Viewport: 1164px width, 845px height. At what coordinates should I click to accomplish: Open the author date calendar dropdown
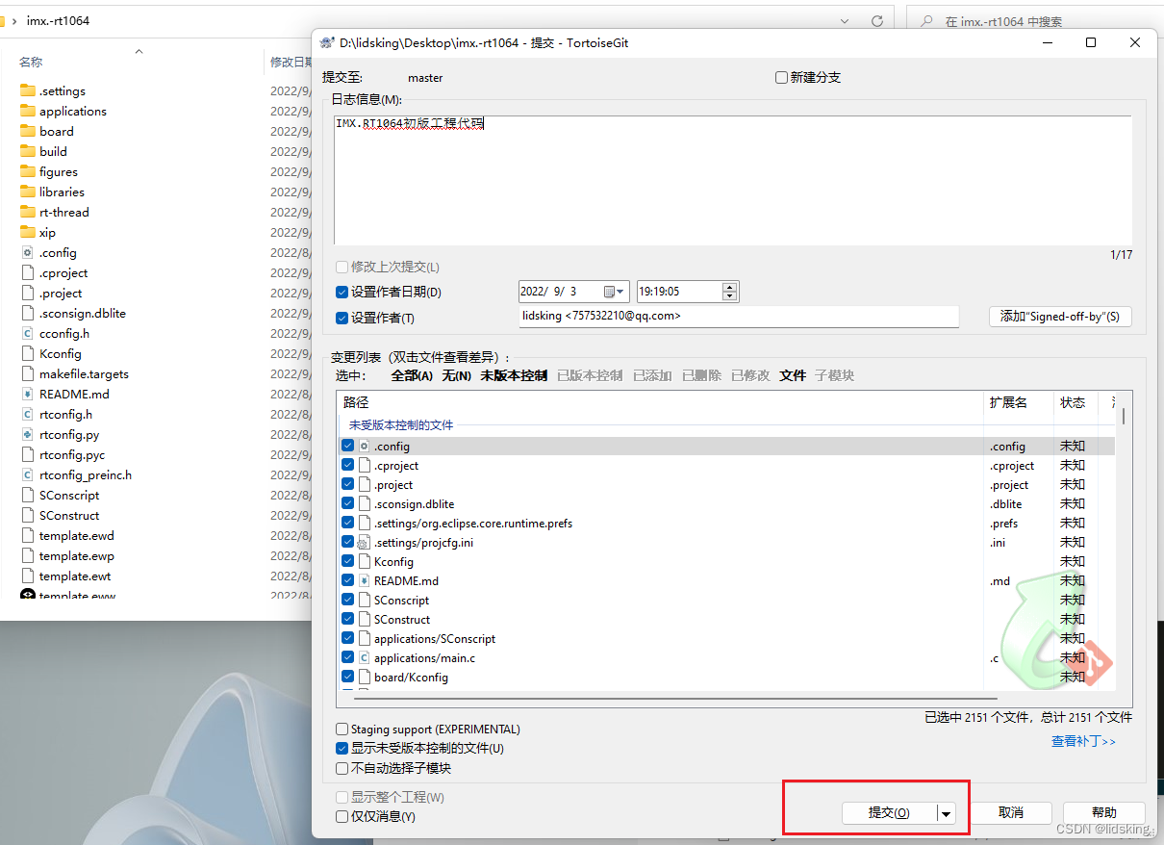[x=615, y=291]
